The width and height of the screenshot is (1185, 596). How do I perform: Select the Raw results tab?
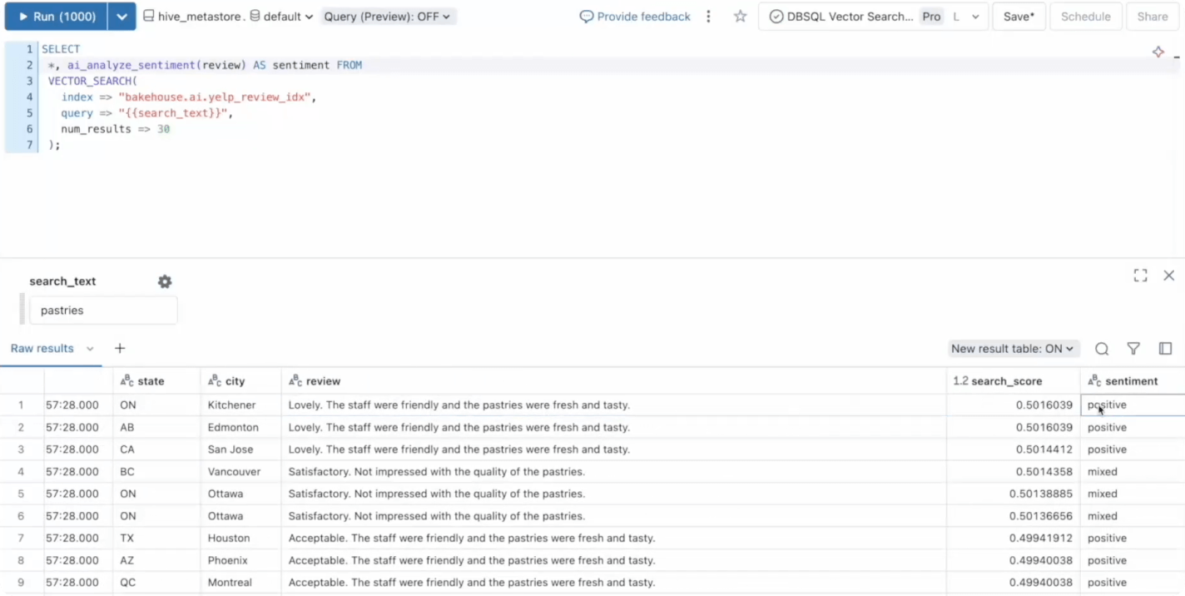(42, 349)
